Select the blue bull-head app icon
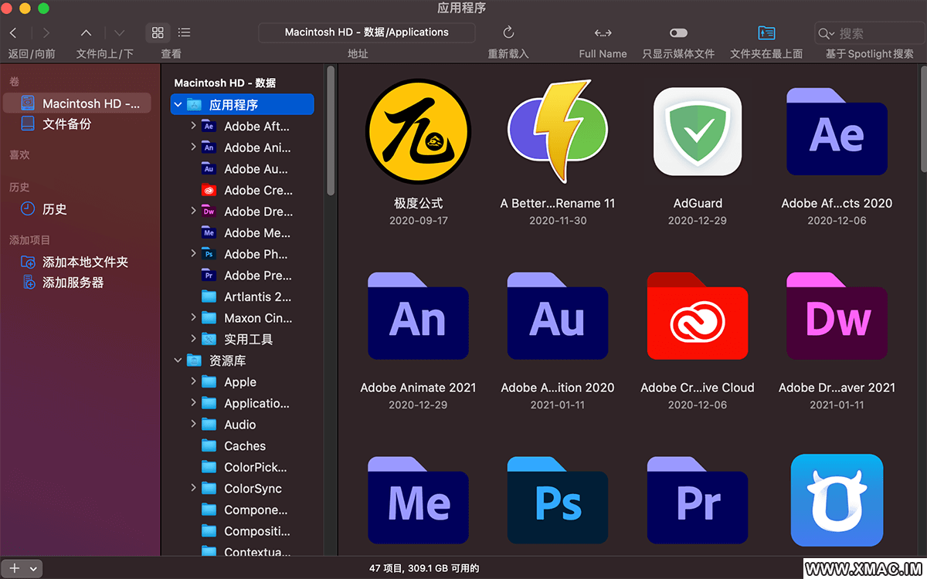 coord(837,500)
